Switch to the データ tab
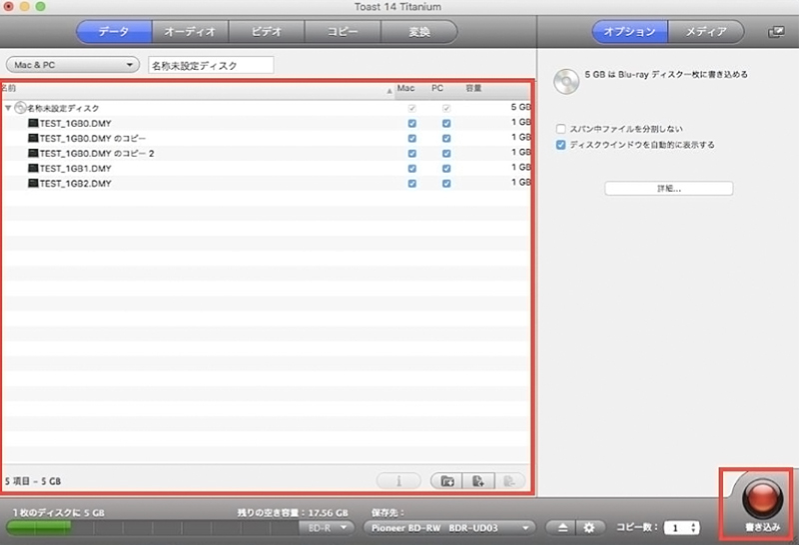The height and width of the screenshot is (545, 799). pos(114,32)
